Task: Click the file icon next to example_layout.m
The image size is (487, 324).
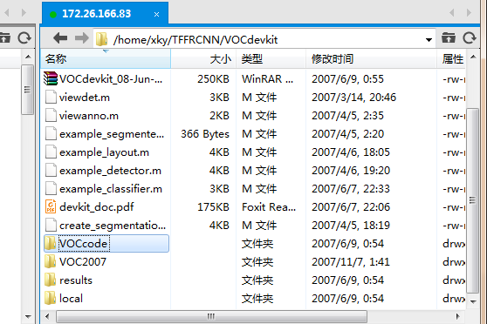Action: pos(51,152)
